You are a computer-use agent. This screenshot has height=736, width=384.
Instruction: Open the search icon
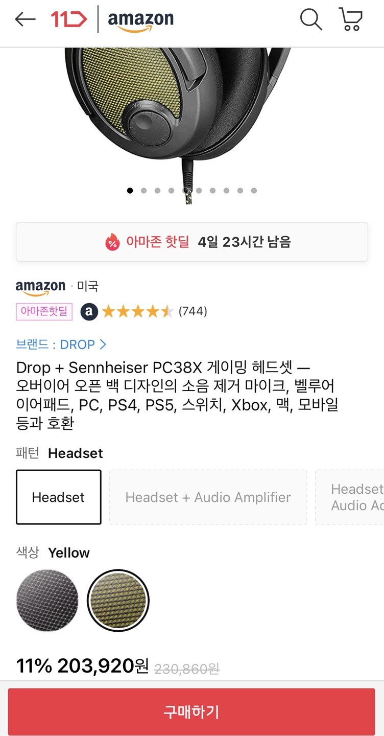311,19
